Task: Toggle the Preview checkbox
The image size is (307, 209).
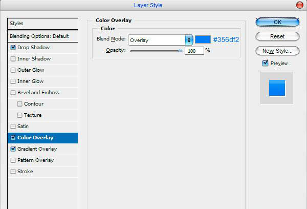Action: [x=265, y=63]
